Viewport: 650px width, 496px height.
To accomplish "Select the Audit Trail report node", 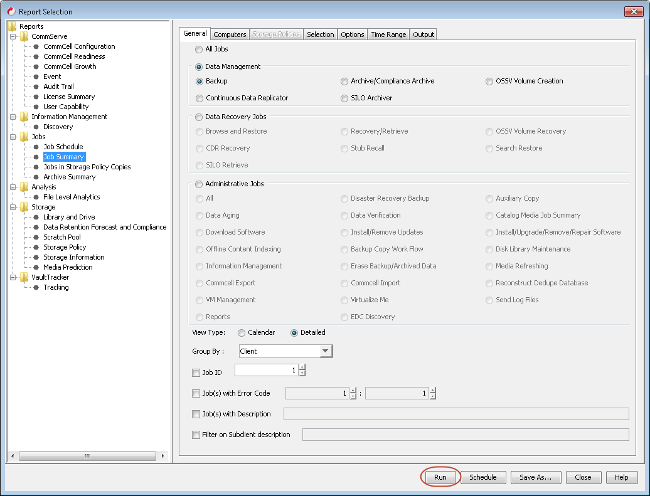I will (58, 87).
